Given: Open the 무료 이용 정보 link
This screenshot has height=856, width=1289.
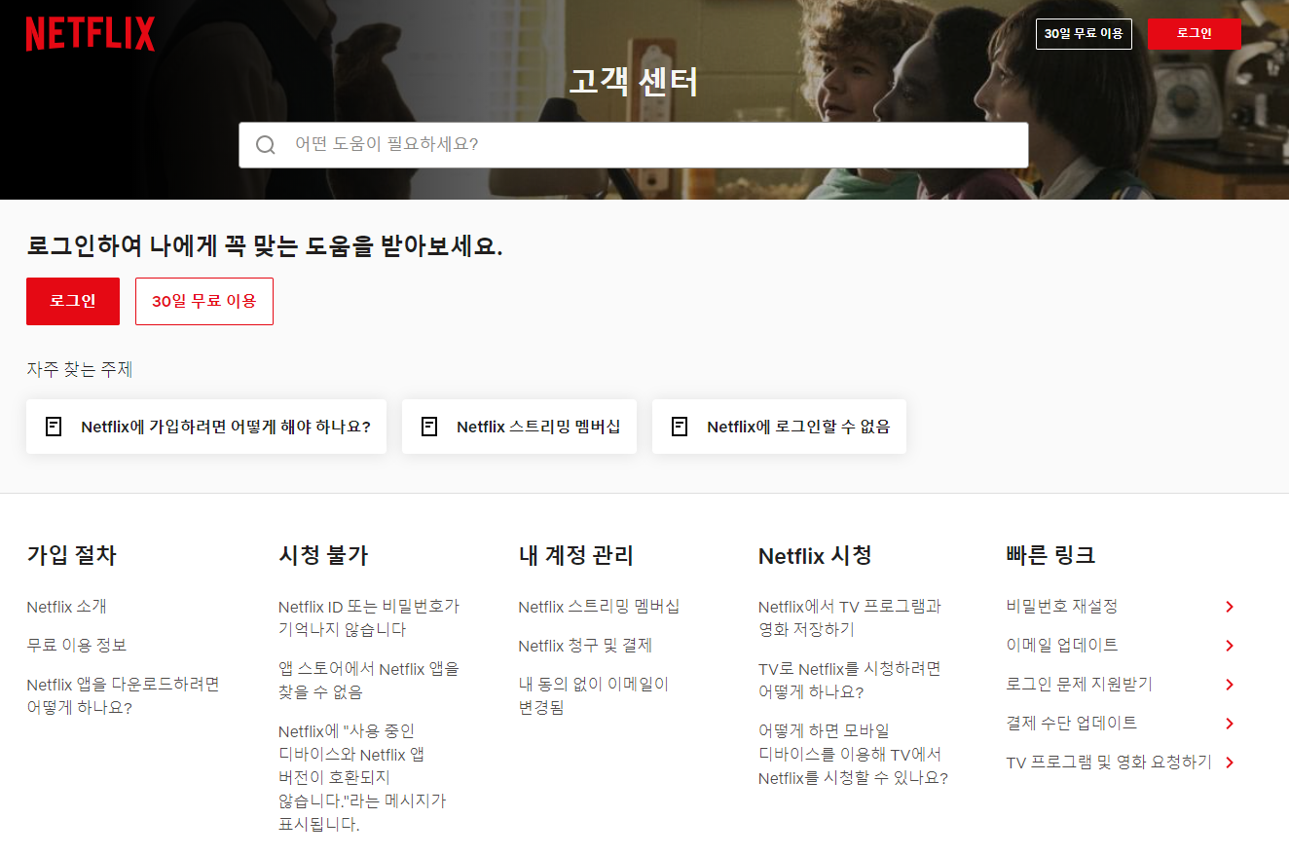Looking at the screenshot, I should pyautogui.click(x=77, y=646).
